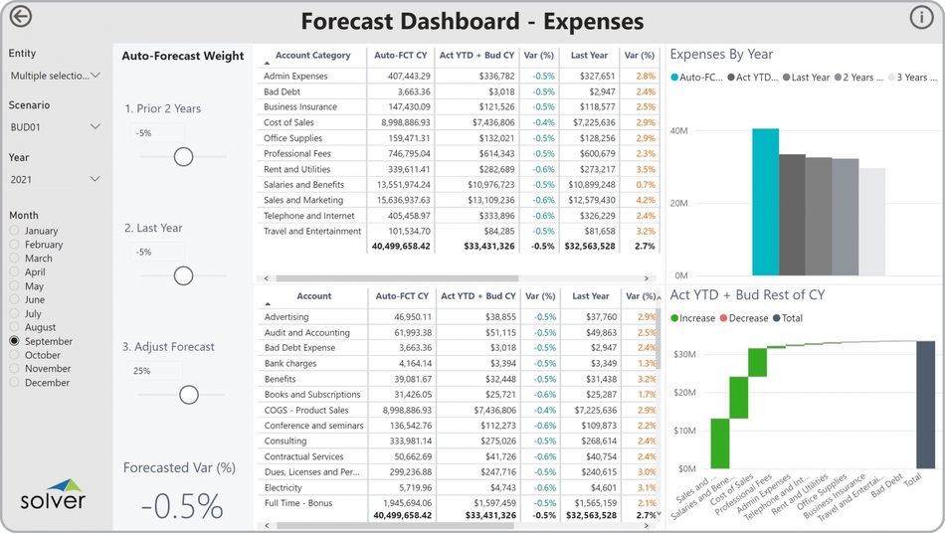Click the teal Auto-FCT legend marker
945x533 pixels.
coord(675,78)
